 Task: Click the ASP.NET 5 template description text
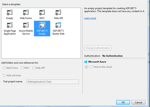coord(114,10)
